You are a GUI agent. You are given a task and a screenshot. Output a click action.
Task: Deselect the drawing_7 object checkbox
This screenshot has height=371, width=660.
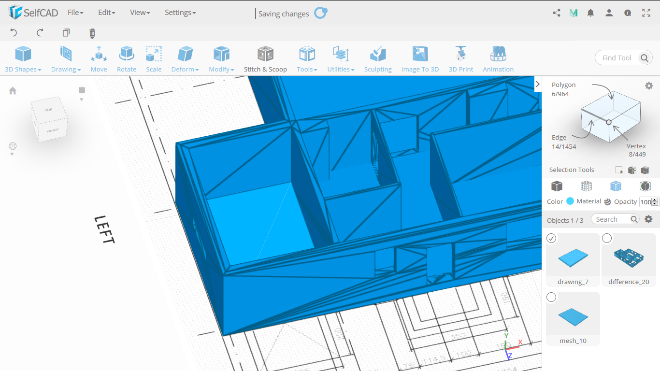point(551,238)
